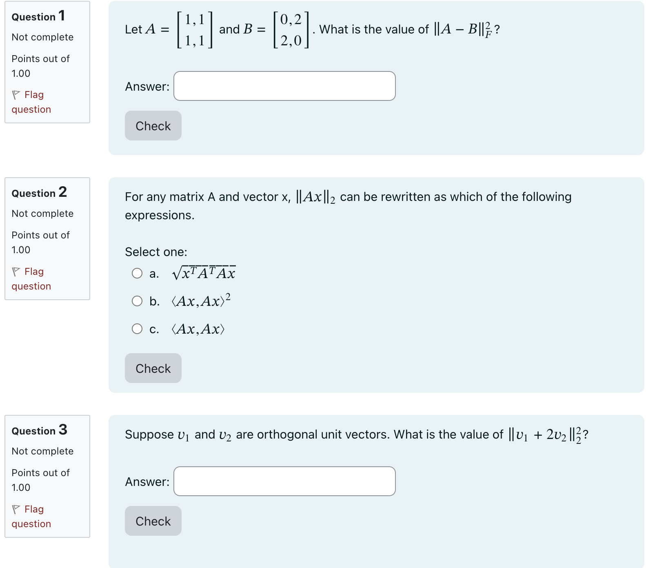
Task: Click the flag icon next to Question 1
Action: [x=16, y=94]
